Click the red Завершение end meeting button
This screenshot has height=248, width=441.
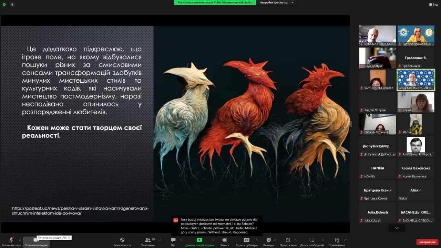click(427, 242)
